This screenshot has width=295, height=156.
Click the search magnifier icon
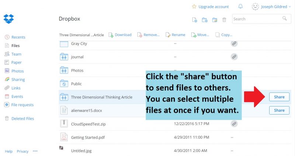284,18
